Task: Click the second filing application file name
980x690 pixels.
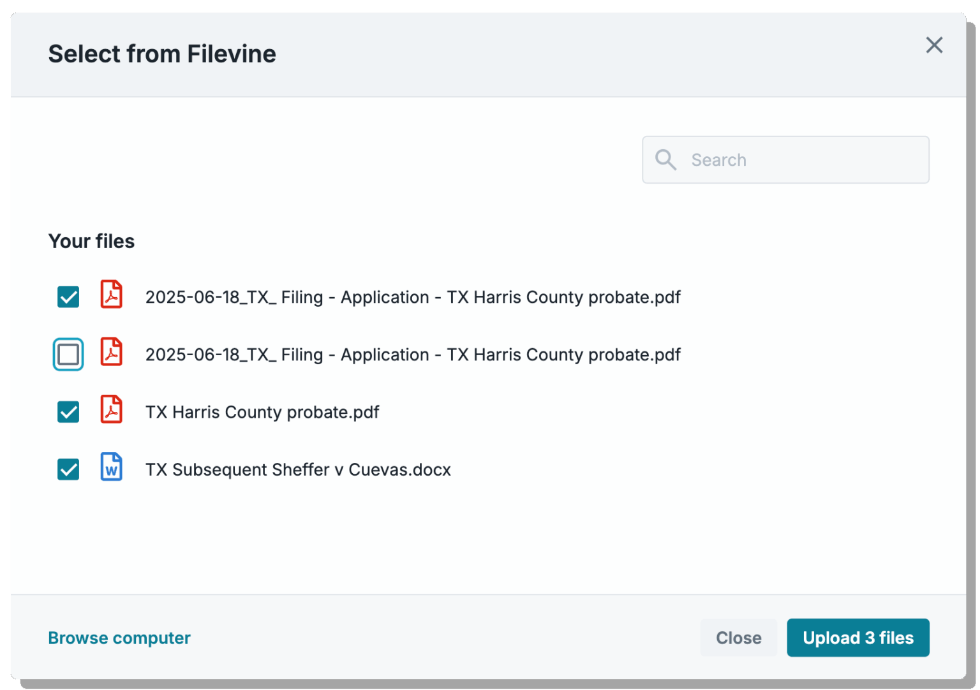Action: click(413, 353)
